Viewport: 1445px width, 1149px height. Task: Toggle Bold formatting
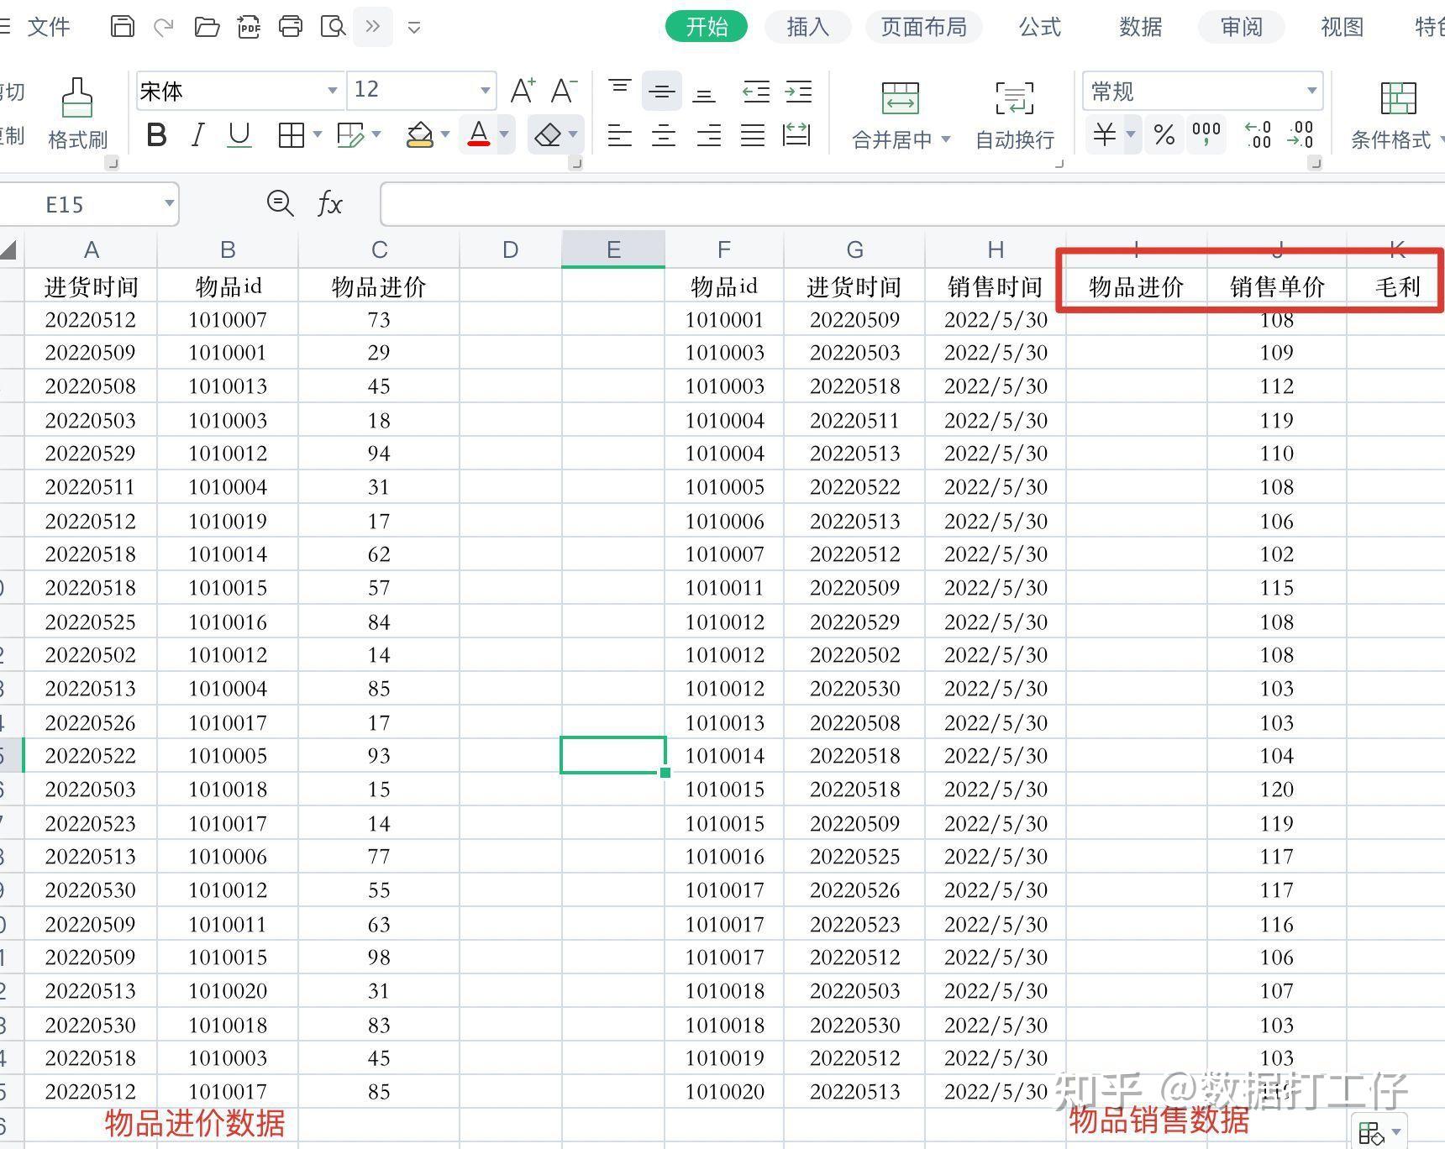156,134
